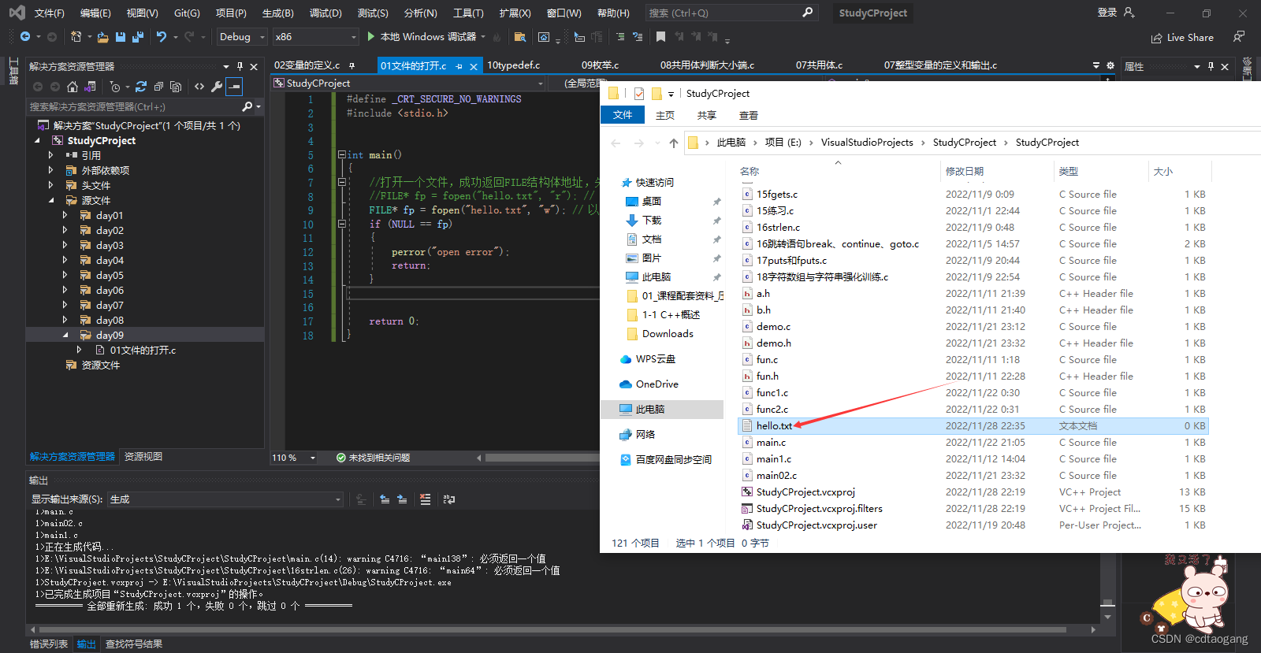1261x653 pixels.
Task: Collapse the main function code fold
Action: click(x=341, y=155)
